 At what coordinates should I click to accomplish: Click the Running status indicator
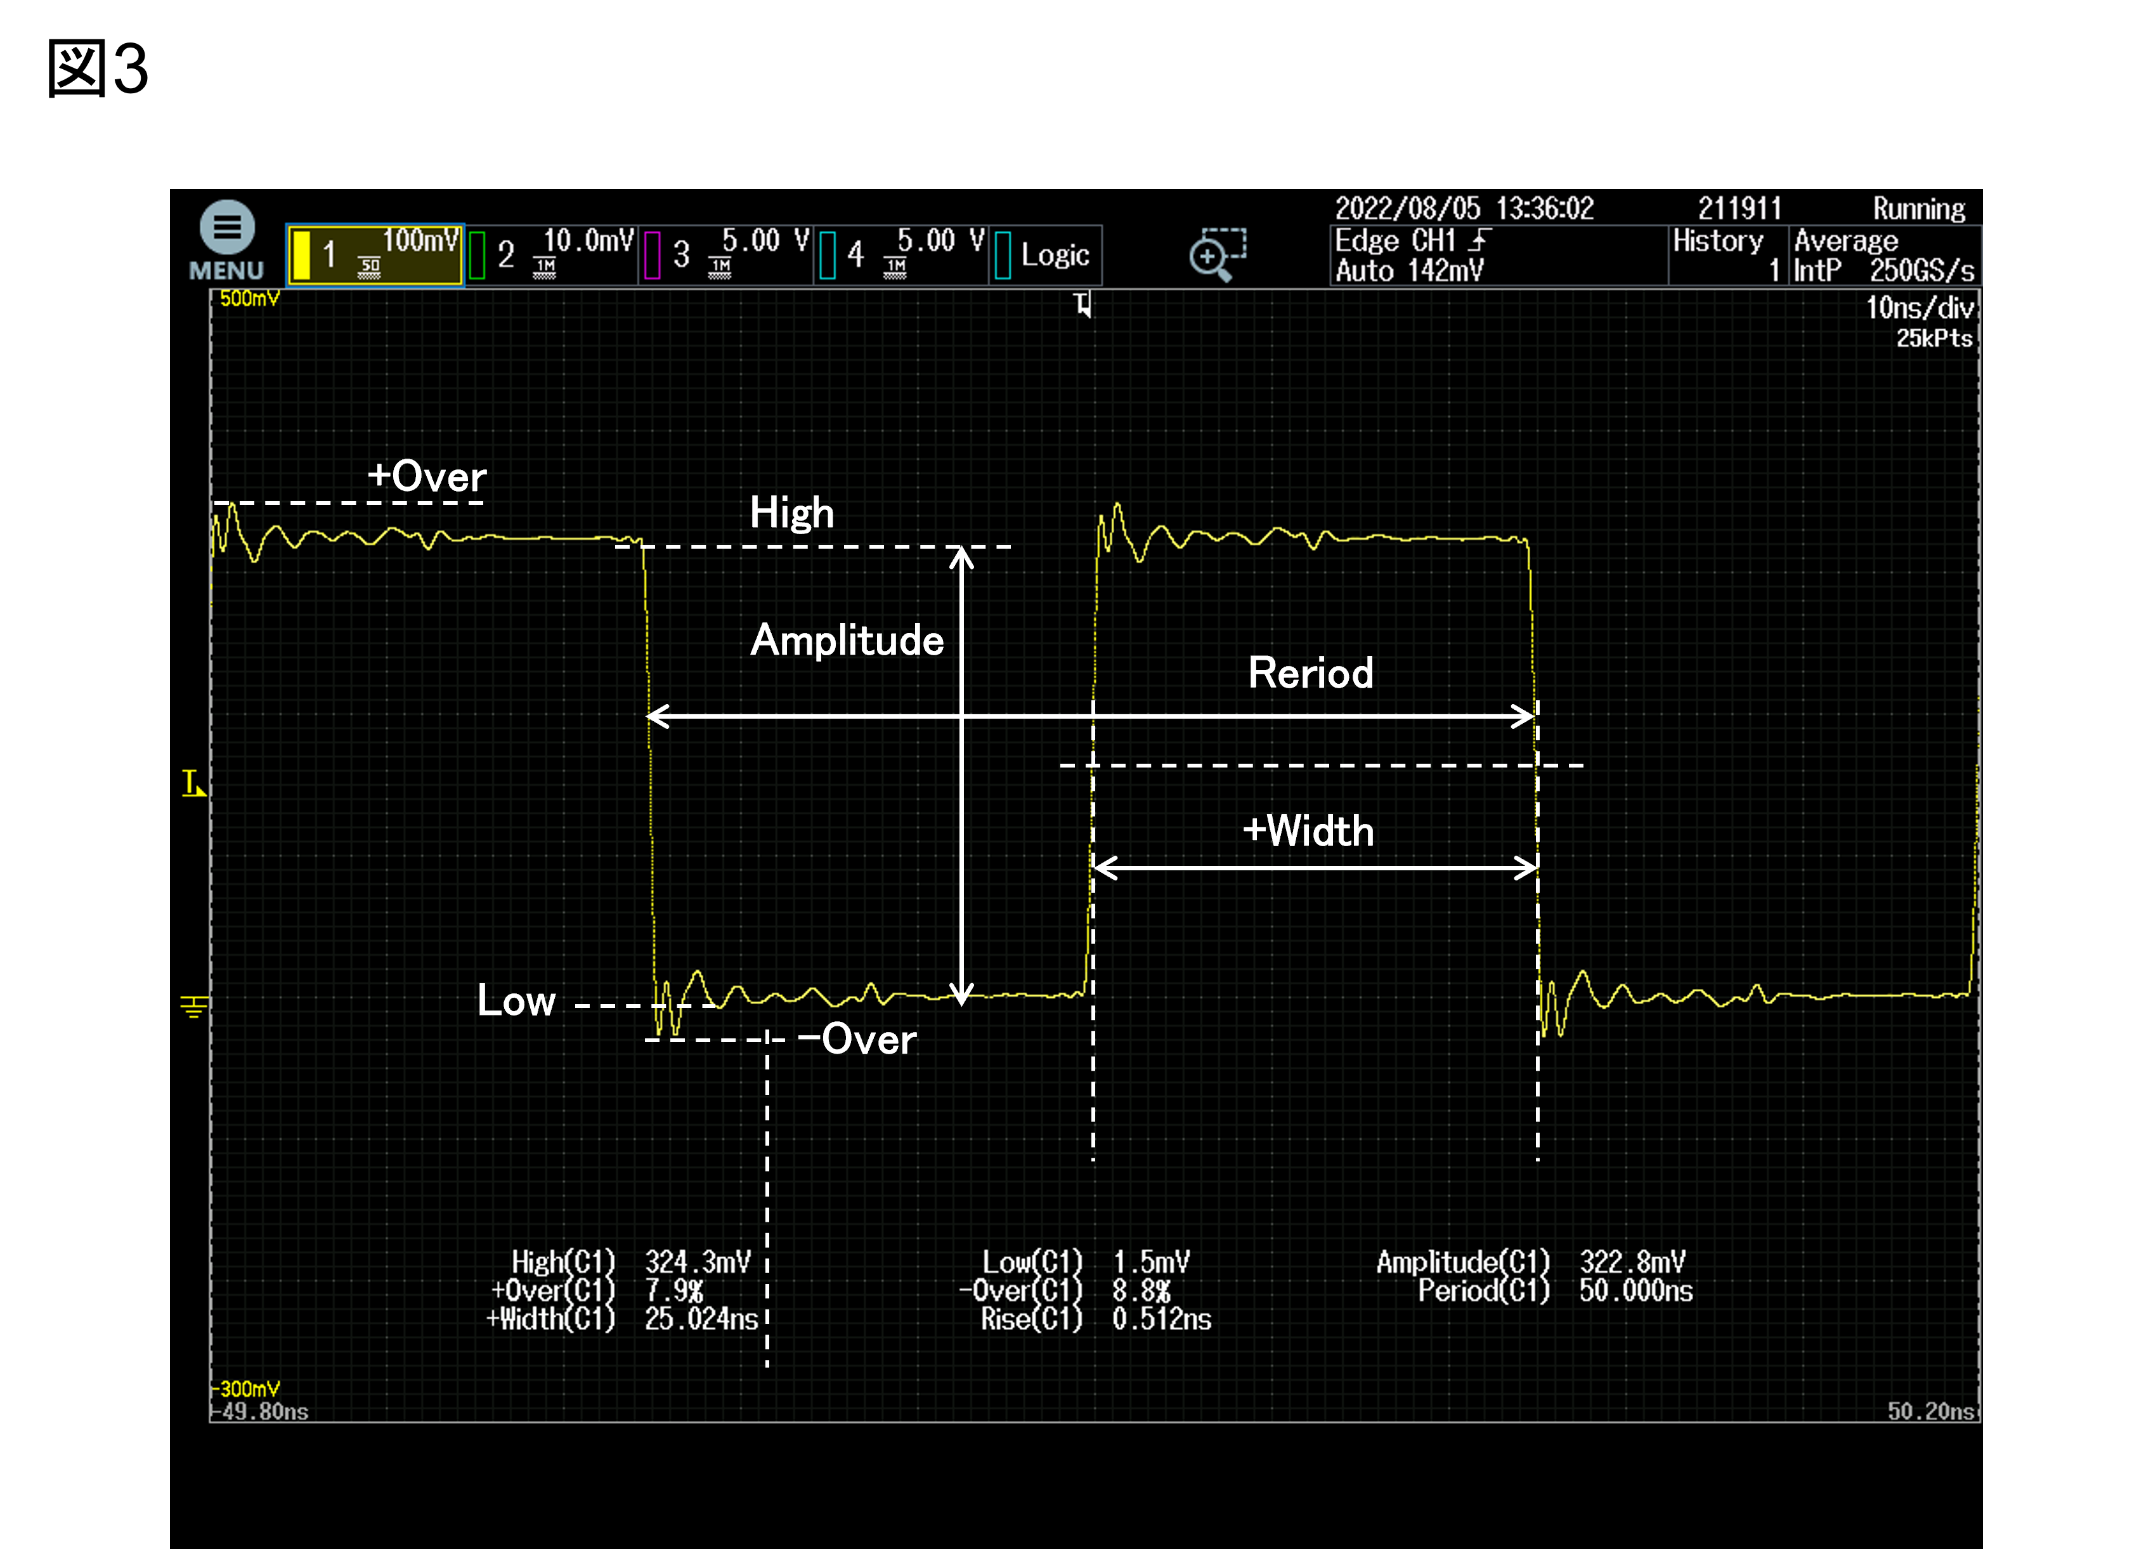click(x=1919, y=209)
